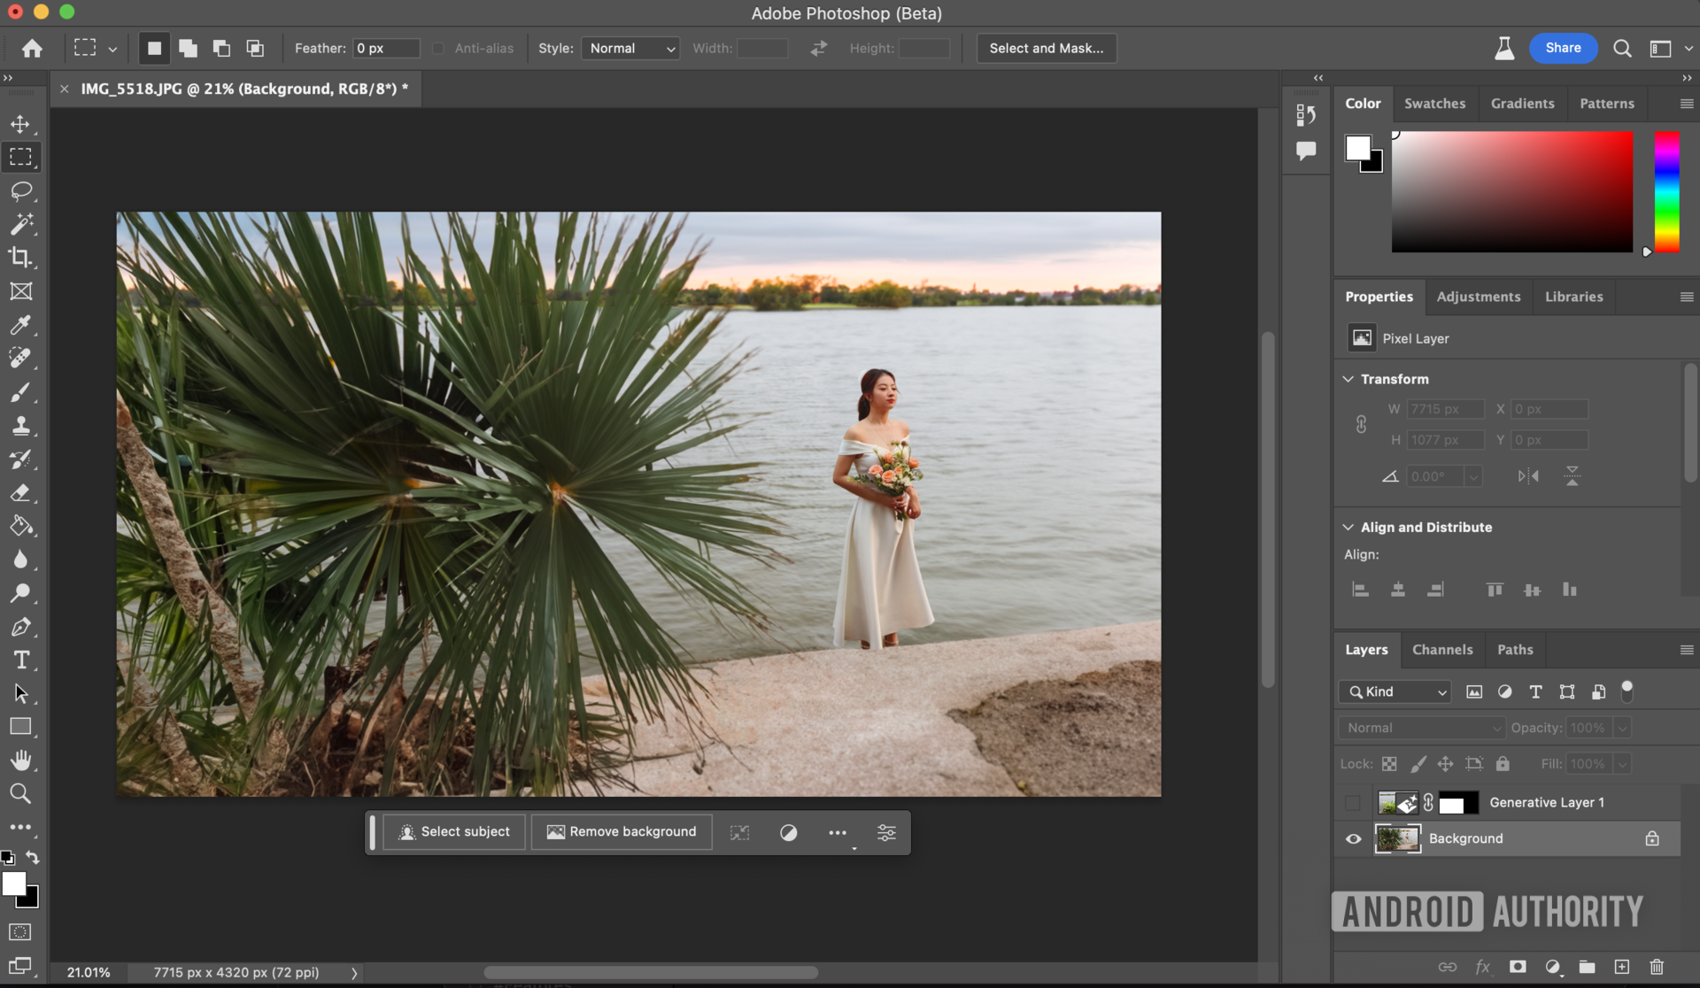Image resolution: width=1700 pixels, height=988 pixels.
Task: Select the Zoom tool
Action: coord(20,794)
